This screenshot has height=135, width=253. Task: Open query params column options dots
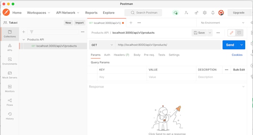(x=227, y=70)
